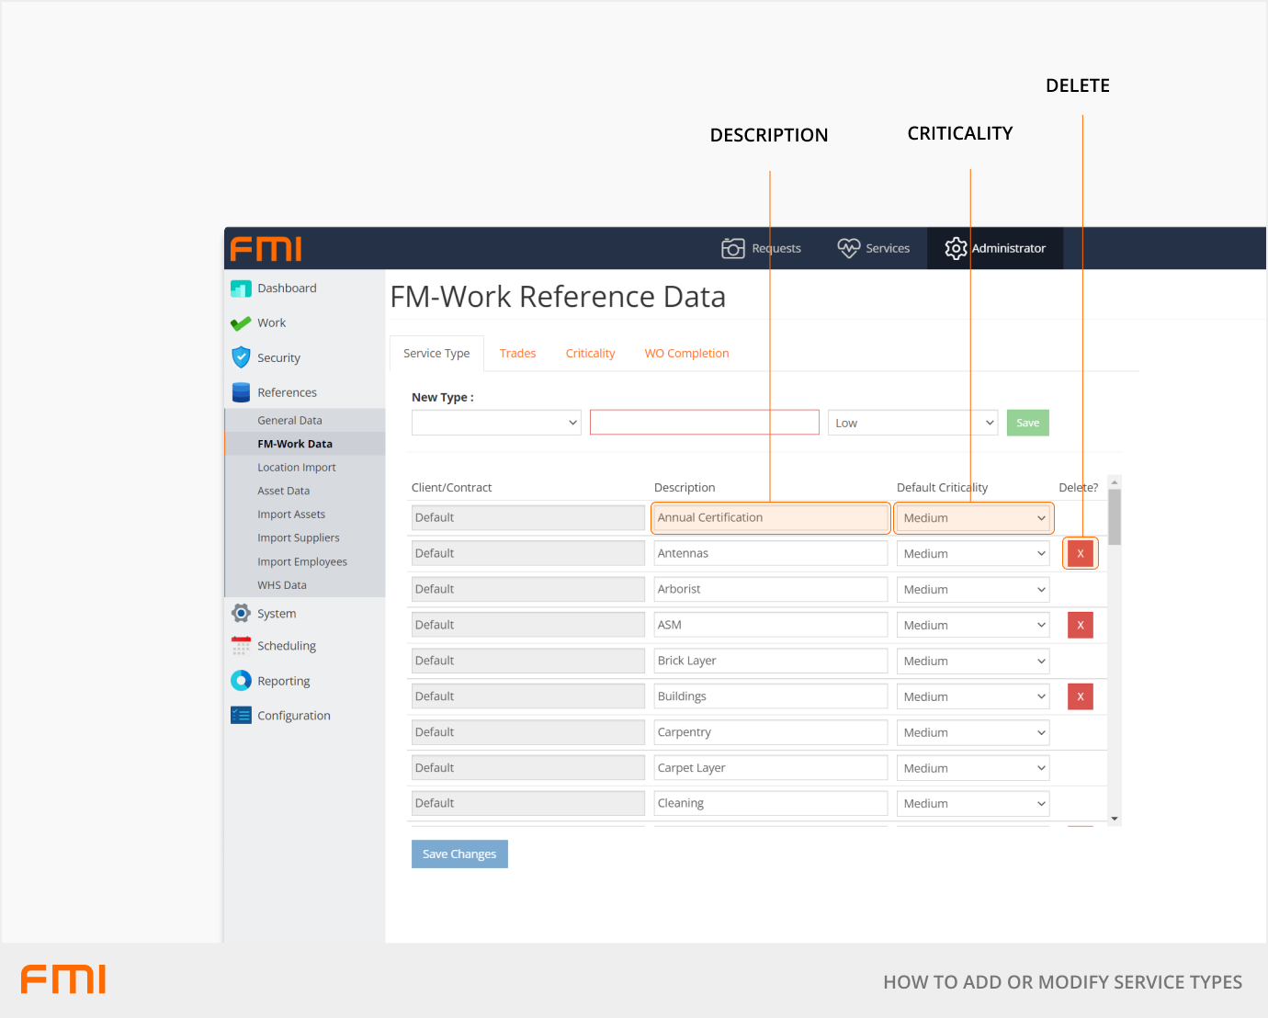Viewport: 1268px width, 1018px height.
Task: Open Services from the top navigation
Action: point(873,248)
